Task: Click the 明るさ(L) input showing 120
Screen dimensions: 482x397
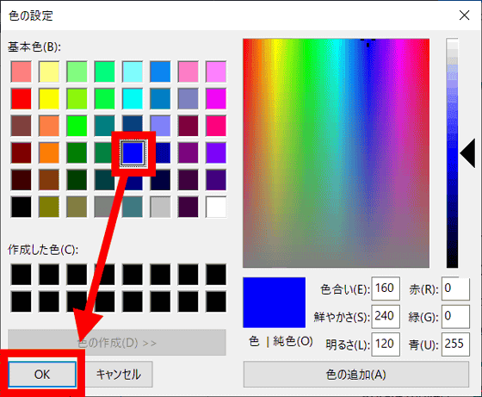Action: click(x=386, y=344)
